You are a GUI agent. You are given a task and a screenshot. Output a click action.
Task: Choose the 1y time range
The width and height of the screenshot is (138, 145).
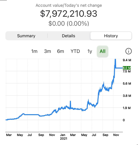(x=90, y=51)
